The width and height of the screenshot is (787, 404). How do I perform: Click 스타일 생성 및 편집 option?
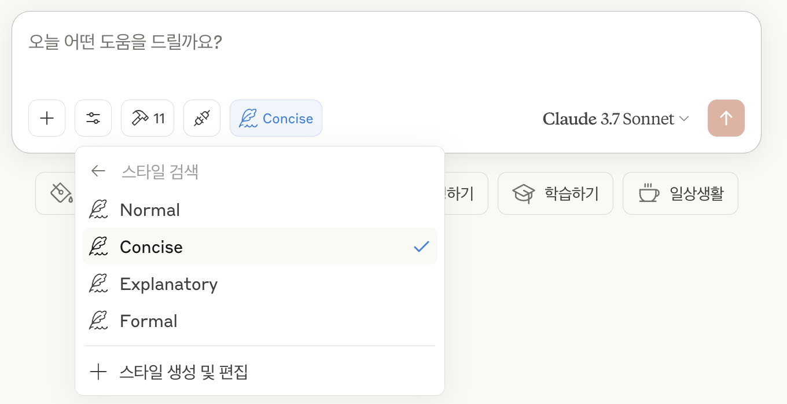(184, 372)
